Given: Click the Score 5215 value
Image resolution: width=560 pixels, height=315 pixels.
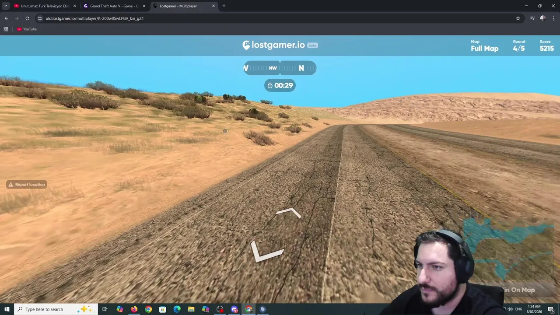Looking at the screenshot, I should tap(547, 49).
